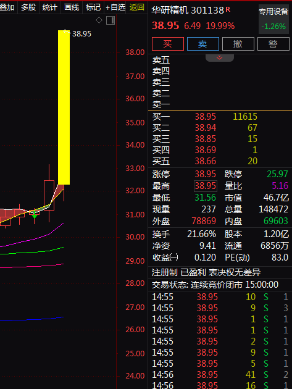Click the 卖五 row label

pos(161,60)
